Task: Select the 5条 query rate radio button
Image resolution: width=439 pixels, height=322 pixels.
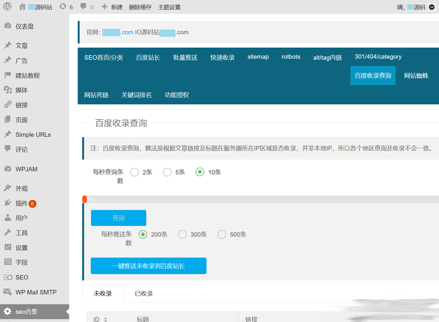Action: [167, 172]
